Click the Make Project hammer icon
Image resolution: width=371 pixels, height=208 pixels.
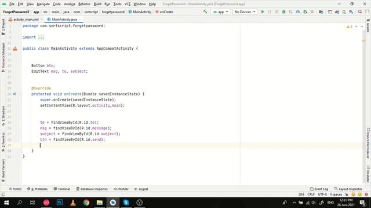205,12
